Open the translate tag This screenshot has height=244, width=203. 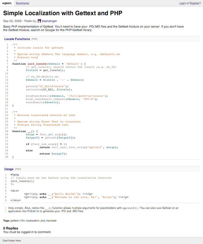[x=51, y=221]
